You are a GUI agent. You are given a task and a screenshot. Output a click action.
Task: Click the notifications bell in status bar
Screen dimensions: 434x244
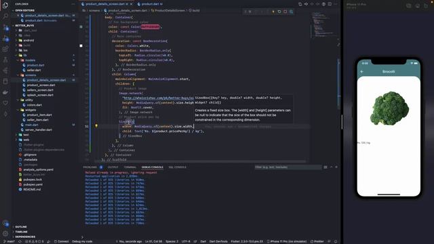336,241
